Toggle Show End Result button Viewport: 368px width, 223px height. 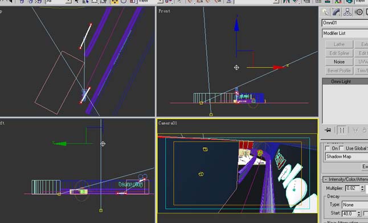[341, 130]
